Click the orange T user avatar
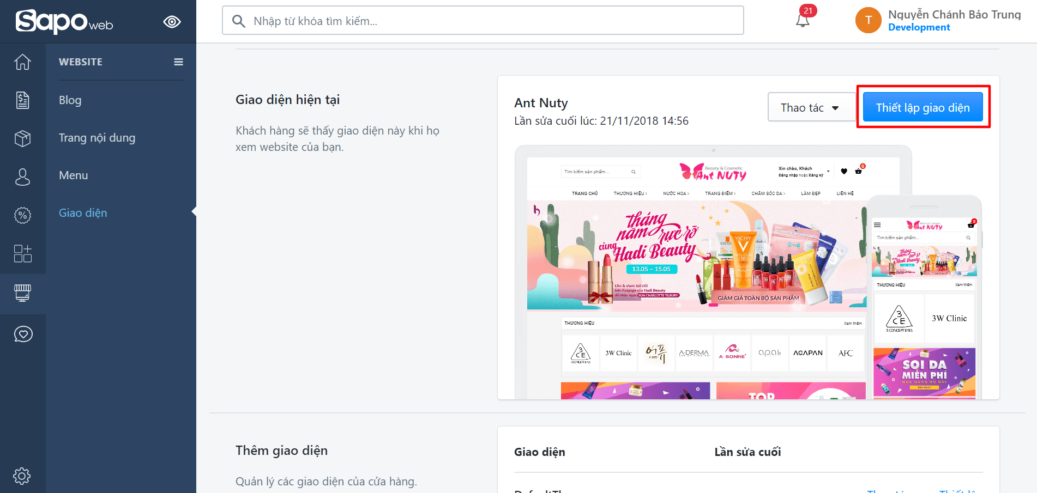Viewport: 1037px width, 493px height. pyautogui.click(x=869, y=20)
